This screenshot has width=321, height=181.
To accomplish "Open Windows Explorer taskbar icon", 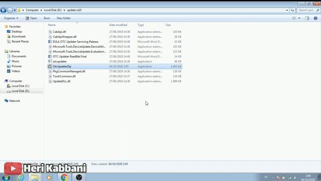I will (x=35, y=177).
